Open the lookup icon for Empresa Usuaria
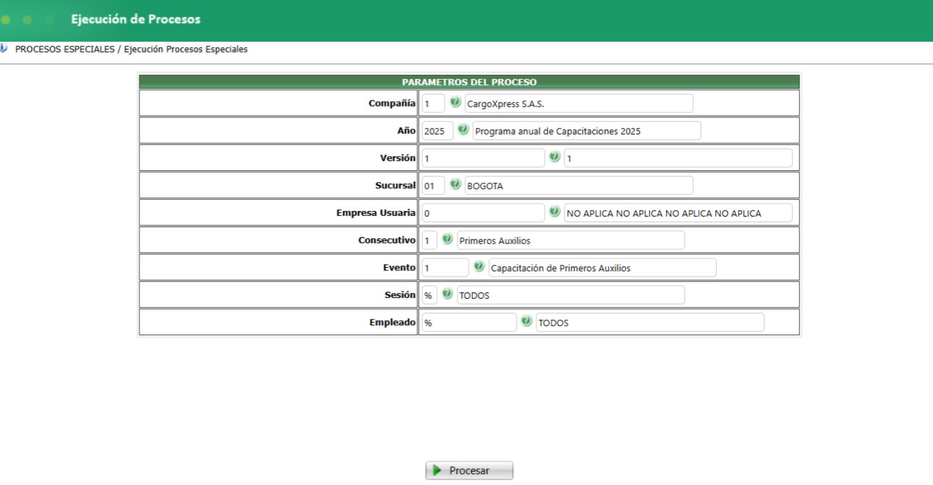This screenshot has width=933, height=485. click(555, 212)
